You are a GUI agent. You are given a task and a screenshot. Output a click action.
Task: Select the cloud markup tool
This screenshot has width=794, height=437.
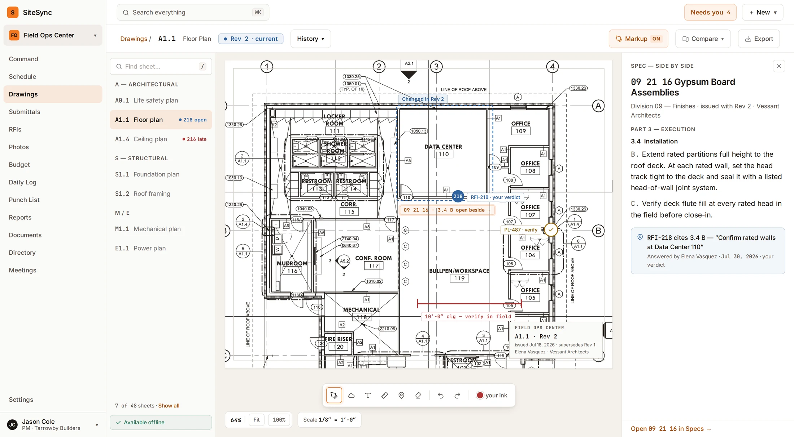pyautogui.click(x=351, y=395)
